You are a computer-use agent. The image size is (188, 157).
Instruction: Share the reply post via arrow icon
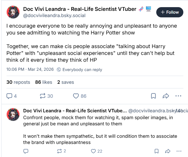click(x=167, y=151)
